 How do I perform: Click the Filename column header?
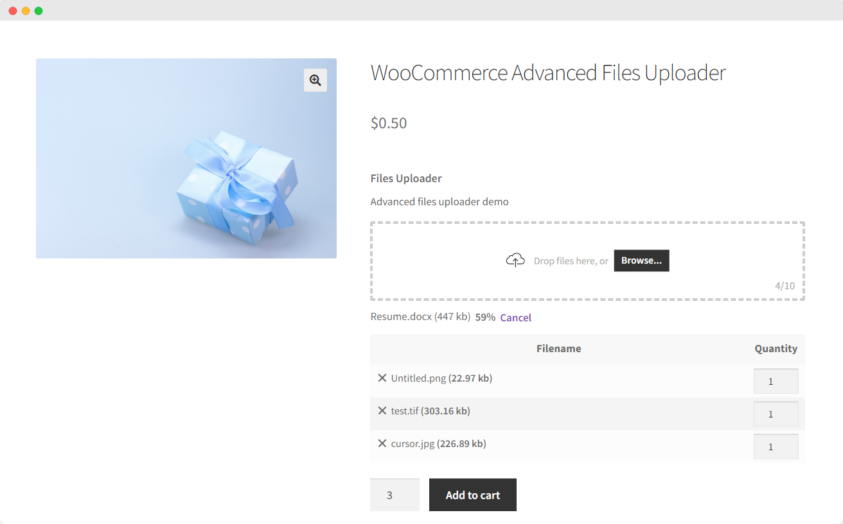pyautogui.click(x=558, y=349)
